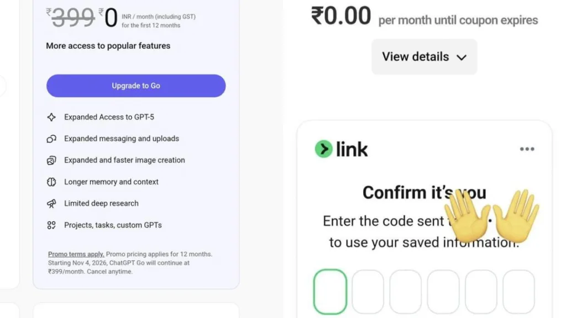Focus the first verification code box

click(x=330, y=292)
